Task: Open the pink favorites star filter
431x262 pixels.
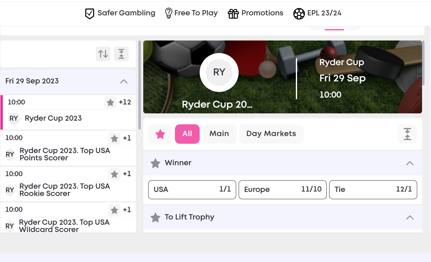Action: [x=160, y=134]
